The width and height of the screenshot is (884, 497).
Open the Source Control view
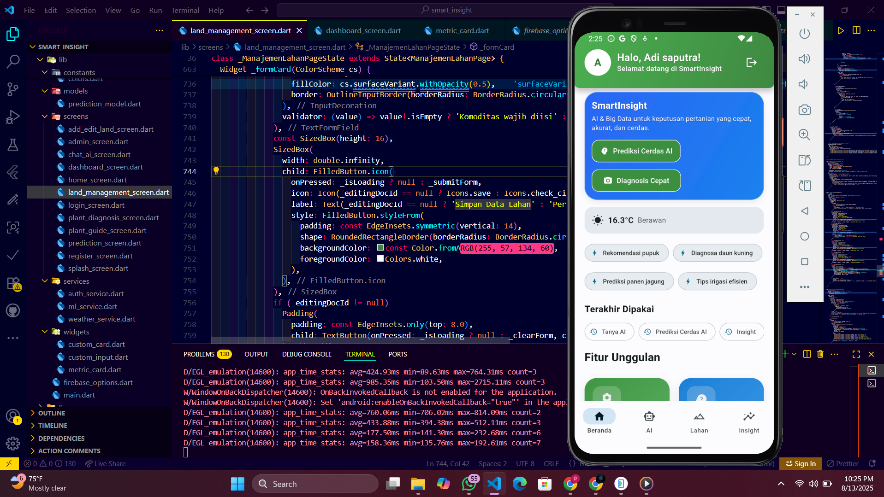13,89
